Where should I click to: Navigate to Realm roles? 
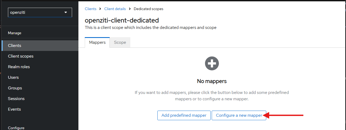[x=19, y=67]
